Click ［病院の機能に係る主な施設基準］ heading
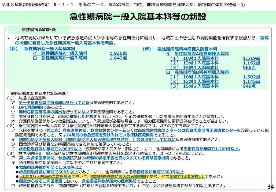 [x=38, y=93]
